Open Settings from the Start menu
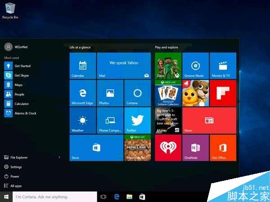270x202 pixels. (16, 167)
